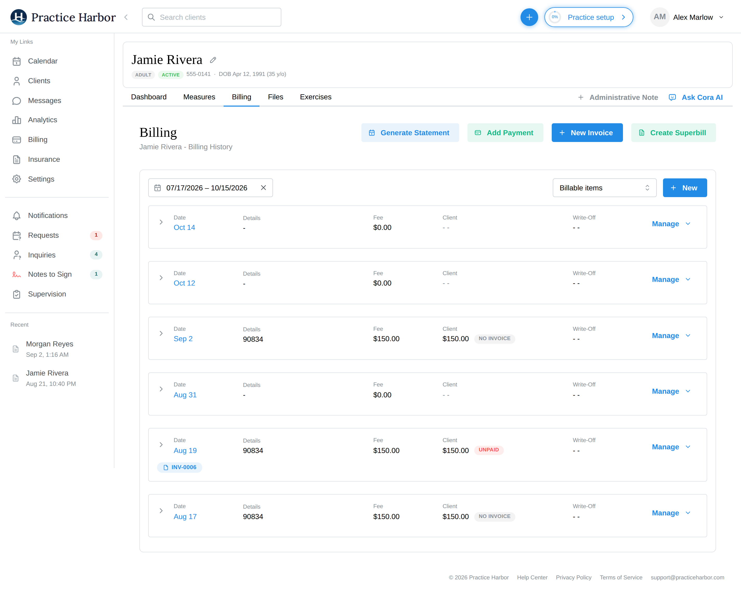Click Generate Statement button
The width and height of the screenshot is (741, 596).
tap(410, 133)
